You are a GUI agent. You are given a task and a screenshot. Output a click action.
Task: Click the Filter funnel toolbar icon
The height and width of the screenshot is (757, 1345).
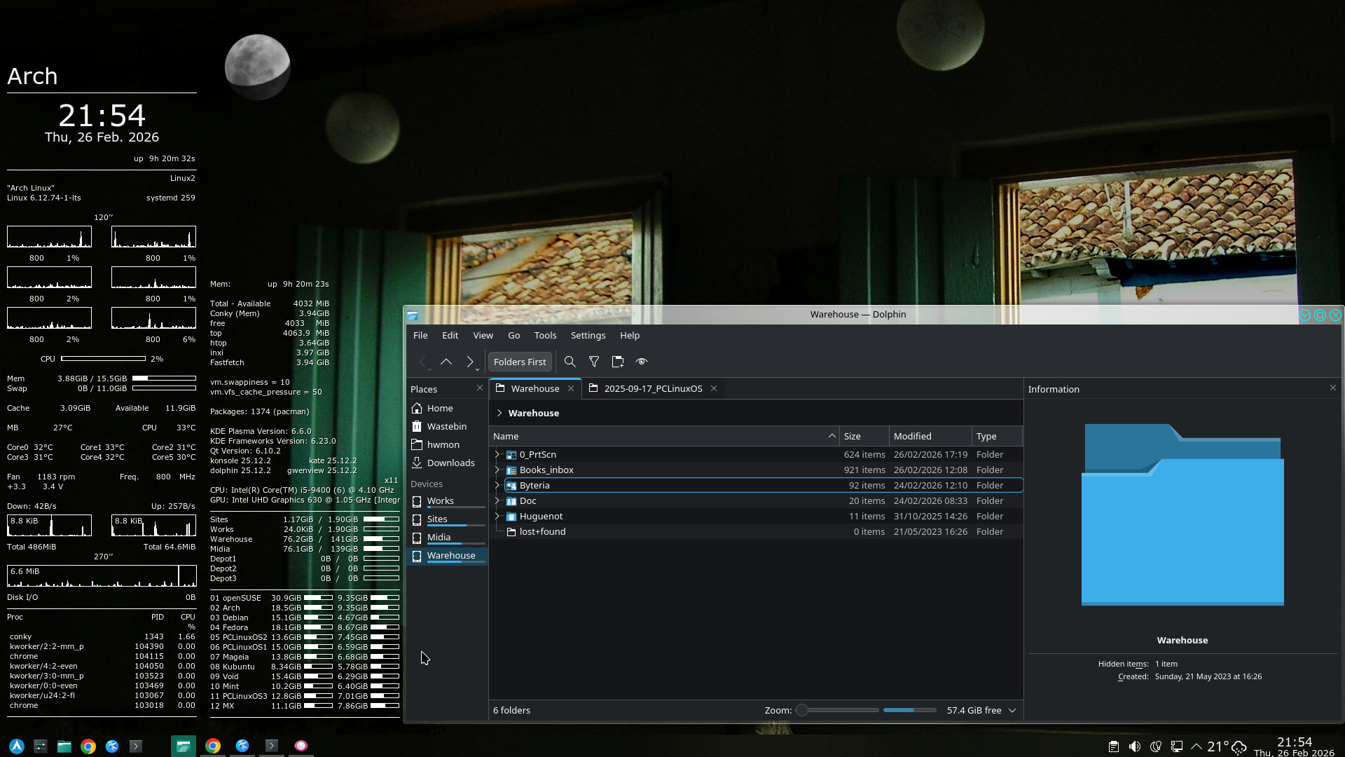pos(594,362)
